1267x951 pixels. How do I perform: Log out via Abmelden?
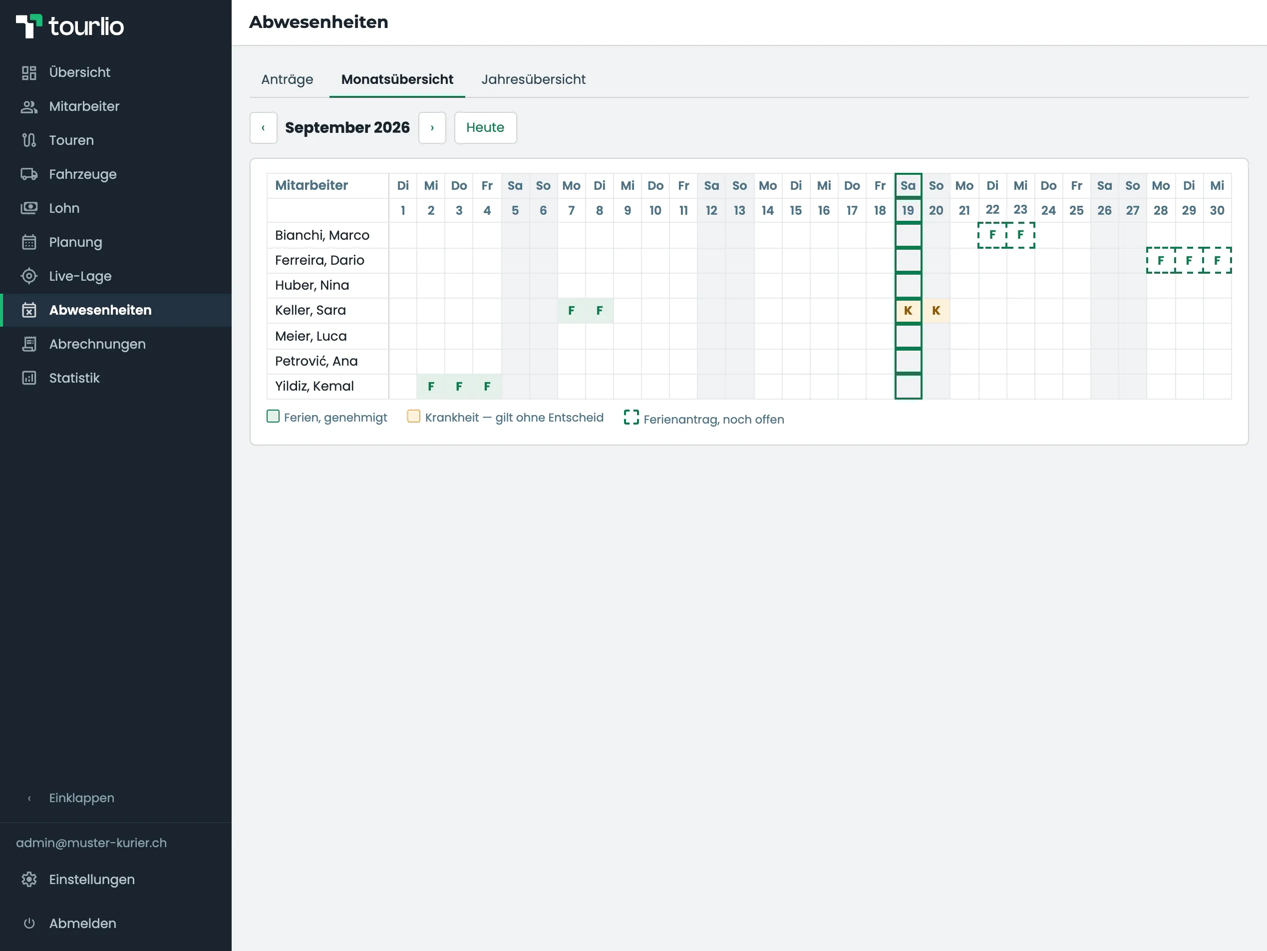82,924
